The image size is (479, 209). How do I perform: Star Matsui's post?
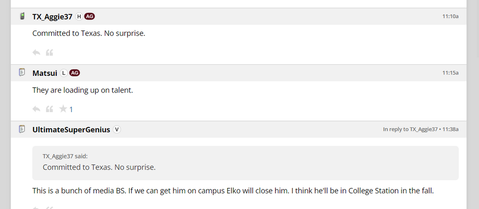63,109
